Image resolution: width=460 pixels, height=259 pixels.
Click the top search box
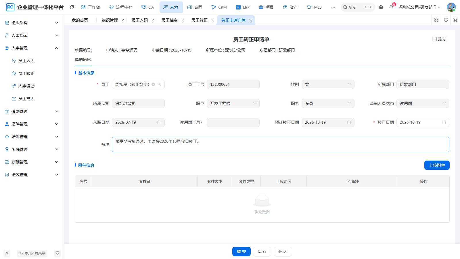click(358, 7)
